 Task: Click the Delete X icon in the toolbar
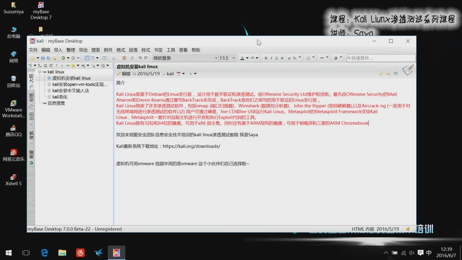point(132,58)
